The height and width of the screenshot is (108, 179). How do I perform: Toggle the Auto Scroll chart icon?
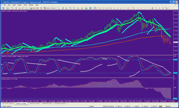coord(78,8)
